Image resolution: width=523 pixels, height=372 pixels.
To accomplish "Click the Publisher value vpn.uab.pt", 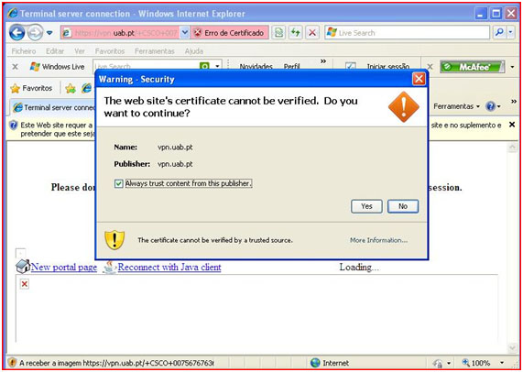I will (x=175, y=164).
